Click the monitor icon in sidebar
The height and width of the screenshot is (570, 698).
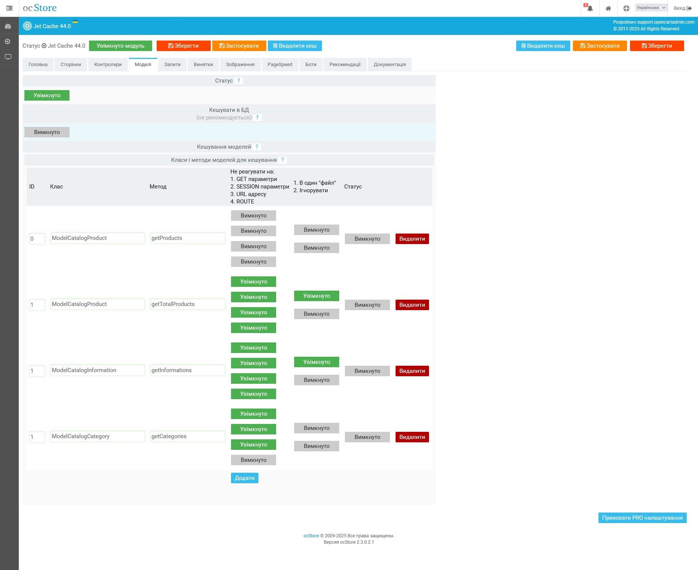click(x=8, y=57)
